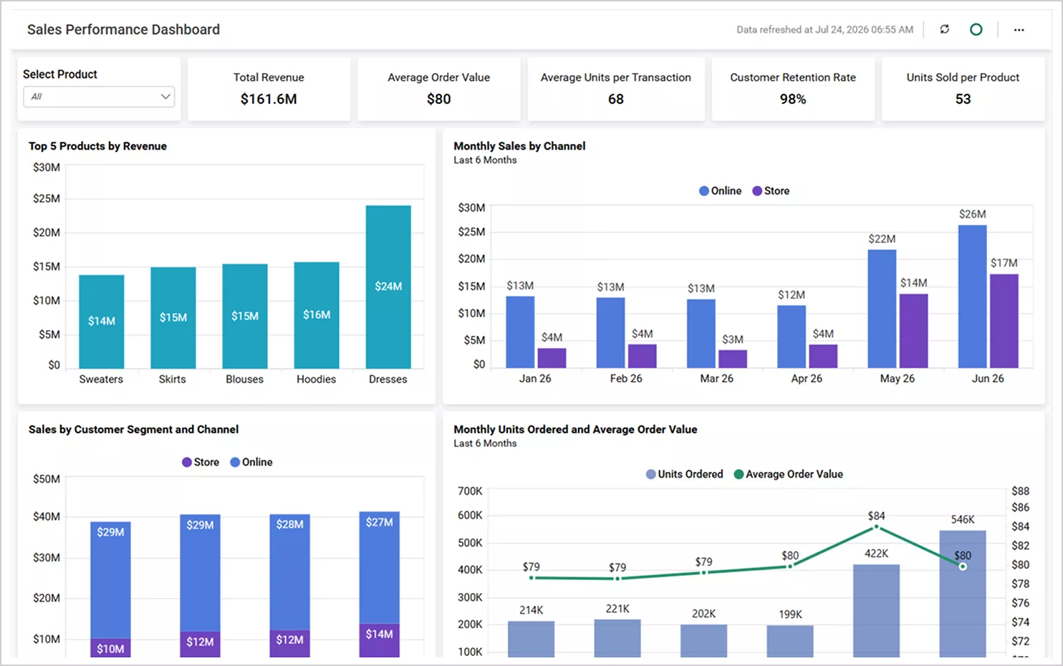Click the $10M Store segment bar

click(110, 648)
